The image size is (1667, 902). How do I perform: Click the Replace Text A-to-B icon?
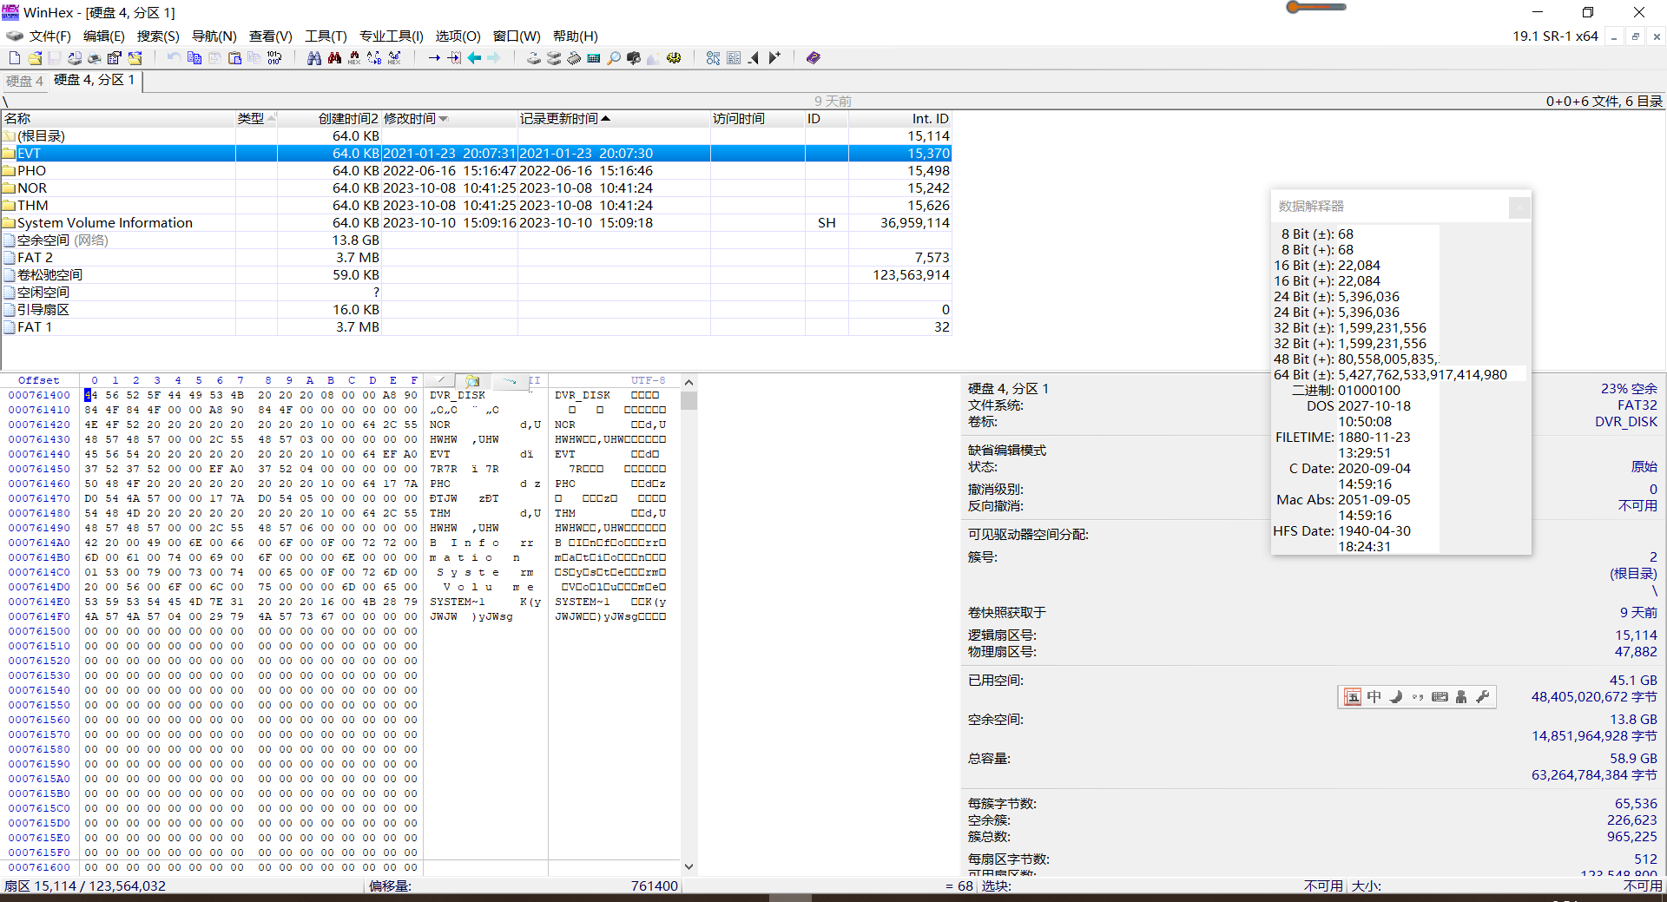tap(374, 58)
